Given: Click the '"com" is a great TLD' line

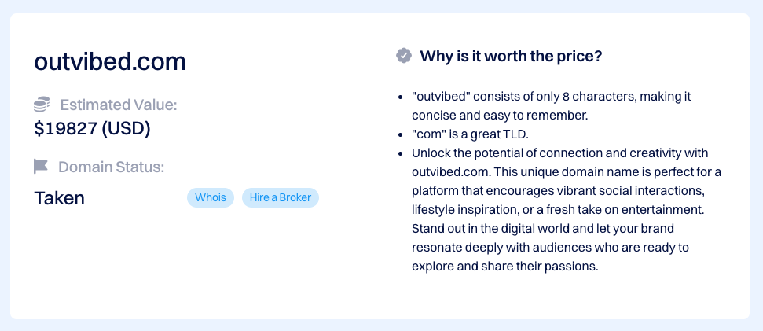Looking at the screenshot, I should pos(470,134).
